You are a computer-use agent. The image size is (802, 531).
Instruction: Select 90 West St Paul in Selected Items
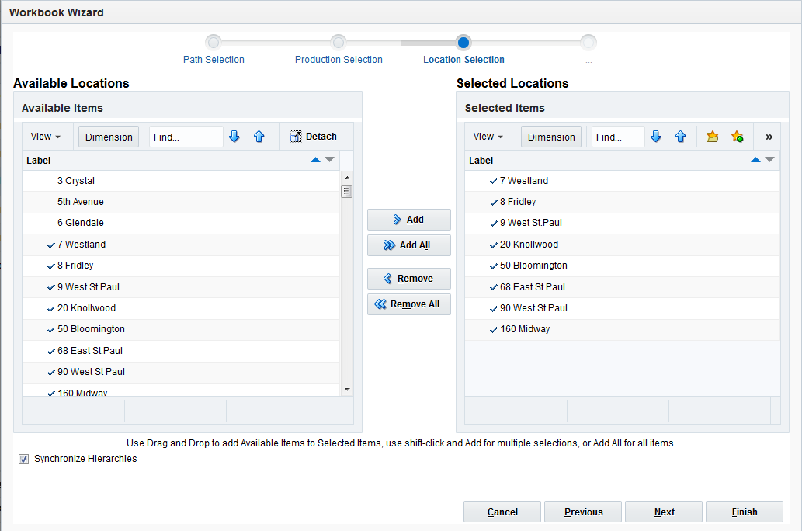click(x=623, y=308)
